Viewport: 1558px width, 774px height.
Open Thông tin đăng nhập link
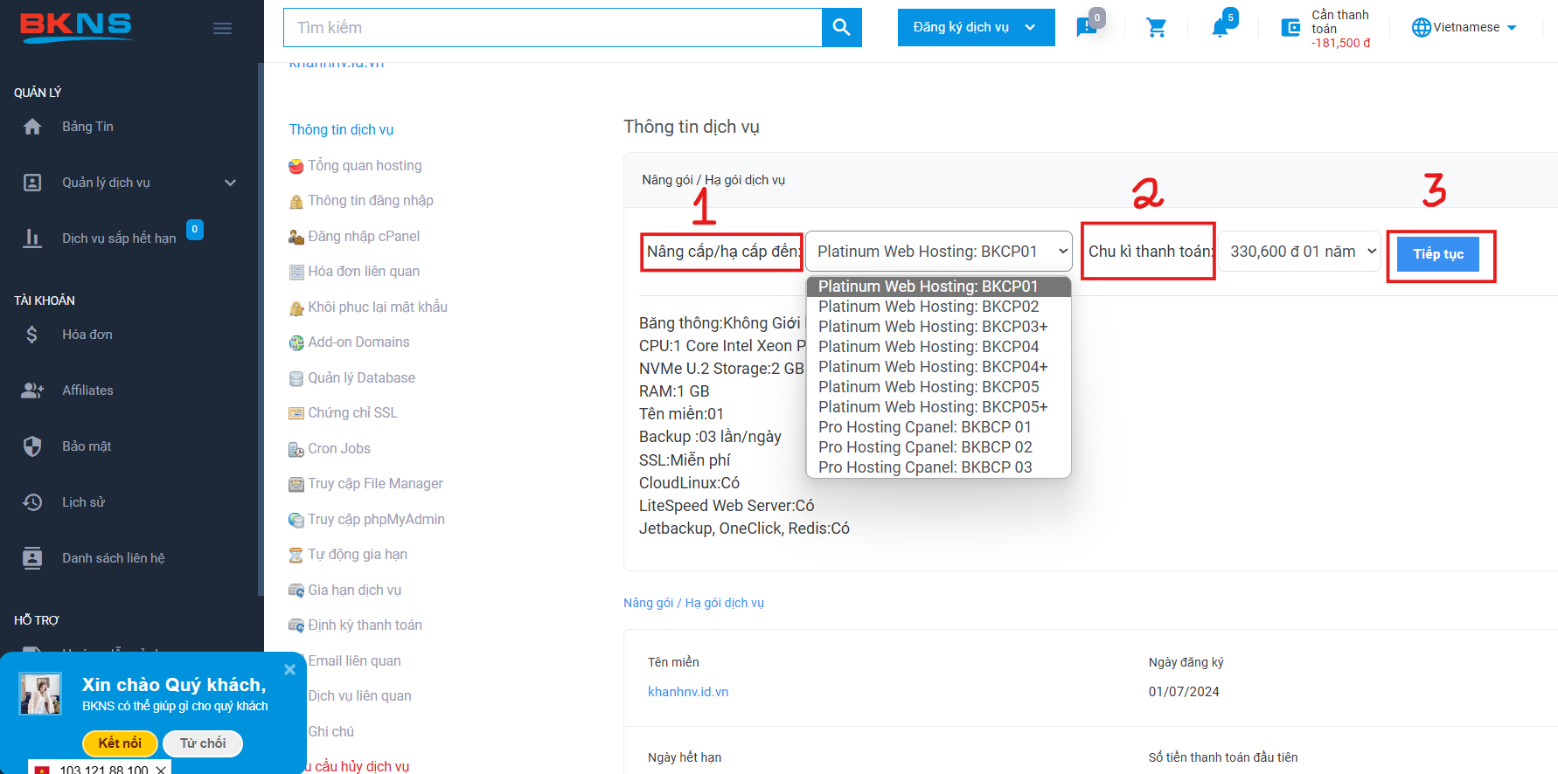(x=370, y=201)
